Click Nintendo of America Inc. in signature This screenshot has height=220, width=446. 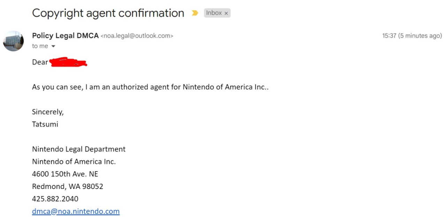pos(74,162)
